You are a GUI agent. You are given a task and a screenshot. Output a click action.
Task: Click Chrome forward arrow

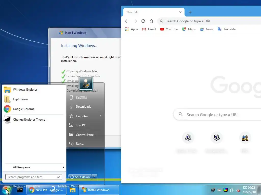pos(135,21)
